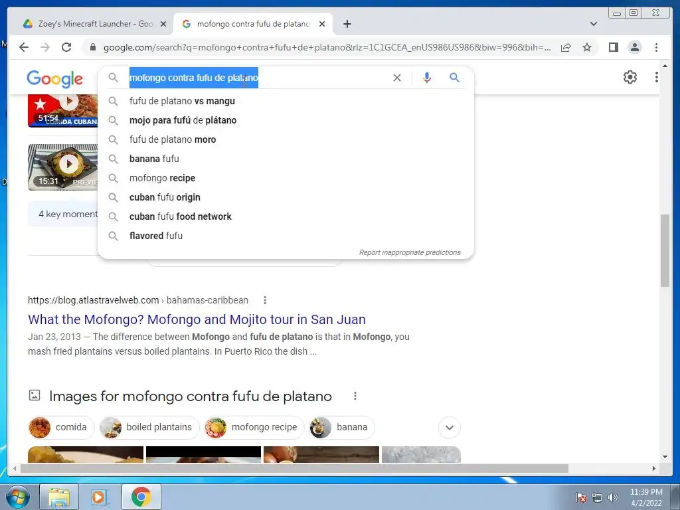
Task: Click the Chrome taskbar icon
Action: [141, 497]
